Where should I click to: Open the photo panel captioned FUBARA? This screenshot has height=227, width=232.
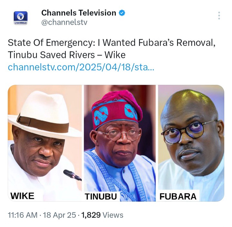pyautogui.click(x=191, y=143)
